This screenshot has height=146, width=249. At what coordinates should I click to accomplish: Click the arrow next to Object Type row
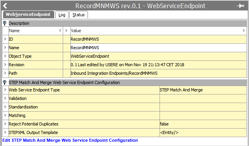click(5, 56)
